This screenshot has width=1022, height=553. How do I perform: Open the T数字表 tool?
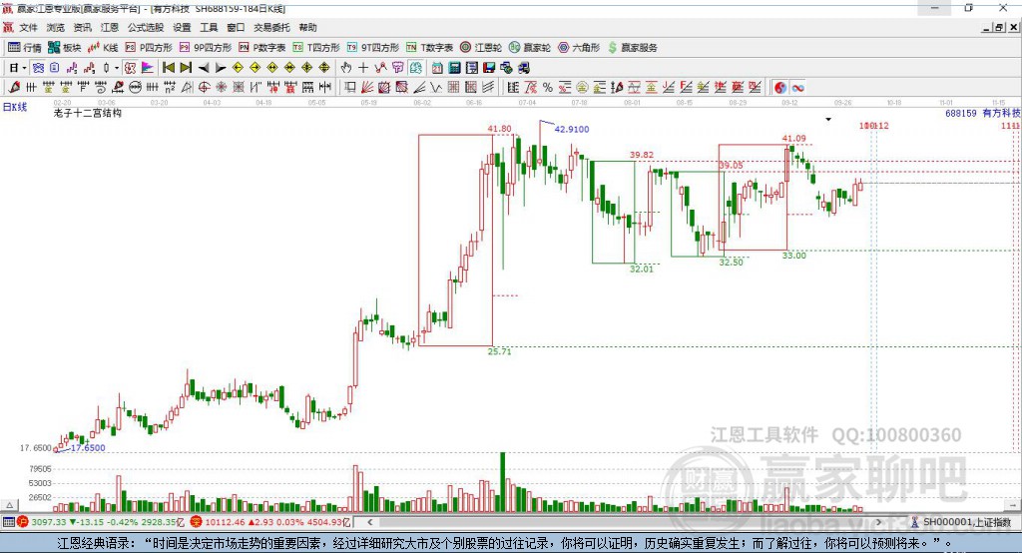coord(429,48)
